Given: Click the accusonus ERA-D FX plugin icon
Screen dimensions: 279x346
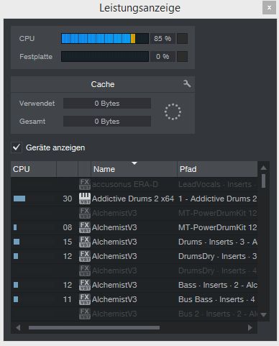Looking at the screenshot, I should coord(85,184).
